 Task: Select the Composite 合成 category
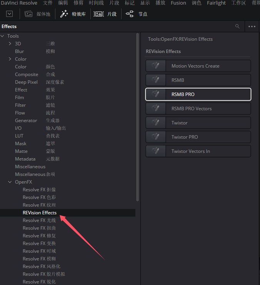pos(35,75)
